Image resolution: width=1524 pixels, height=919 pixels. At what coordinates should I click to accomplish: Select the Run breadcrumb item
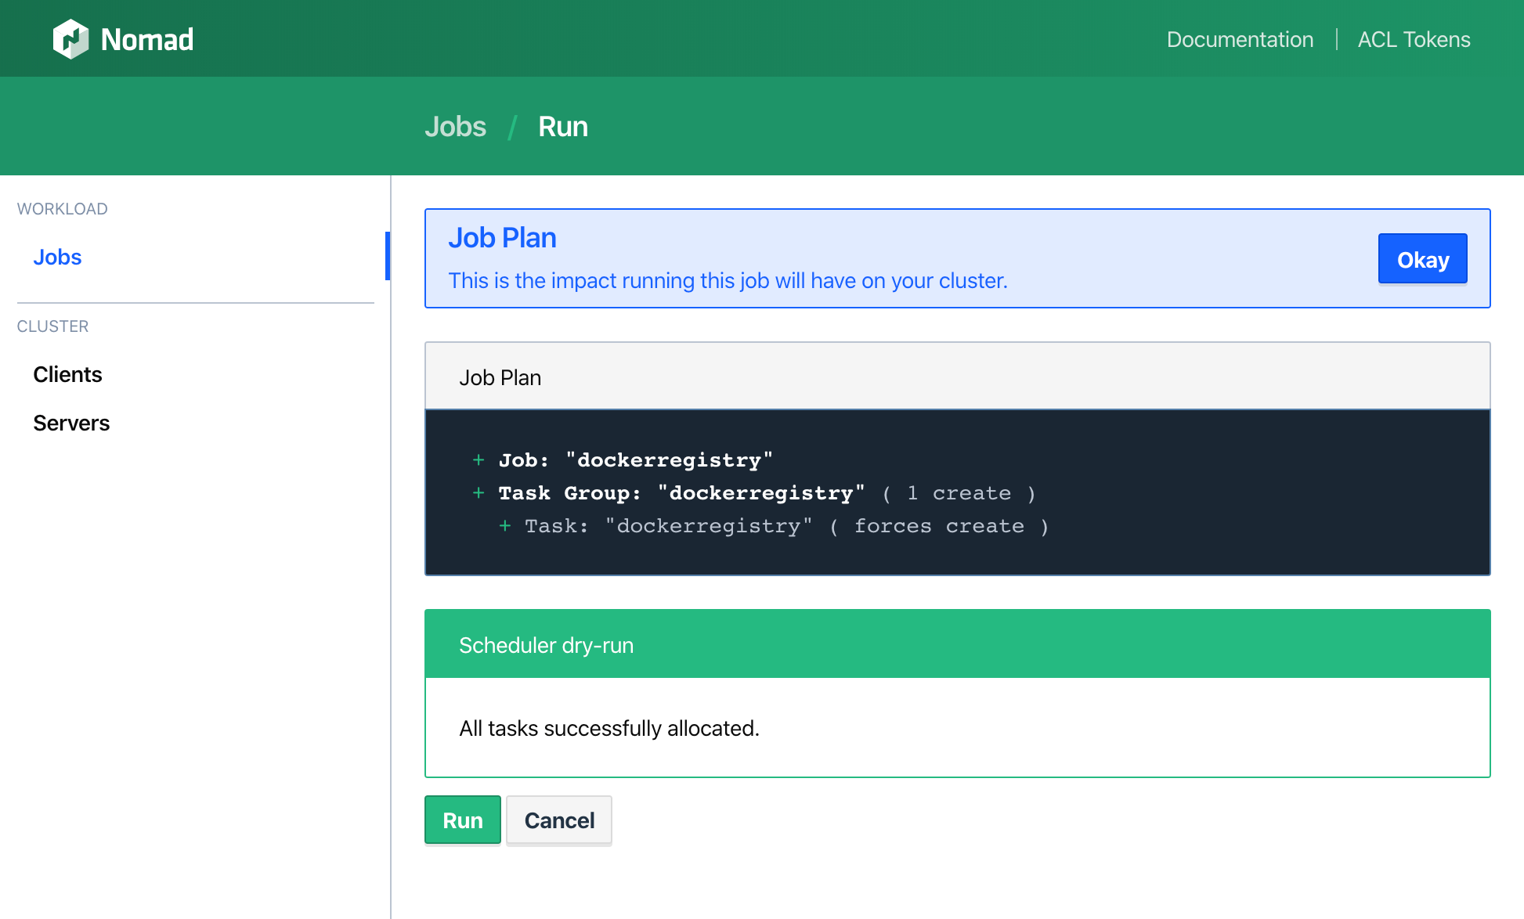[562, 126]
